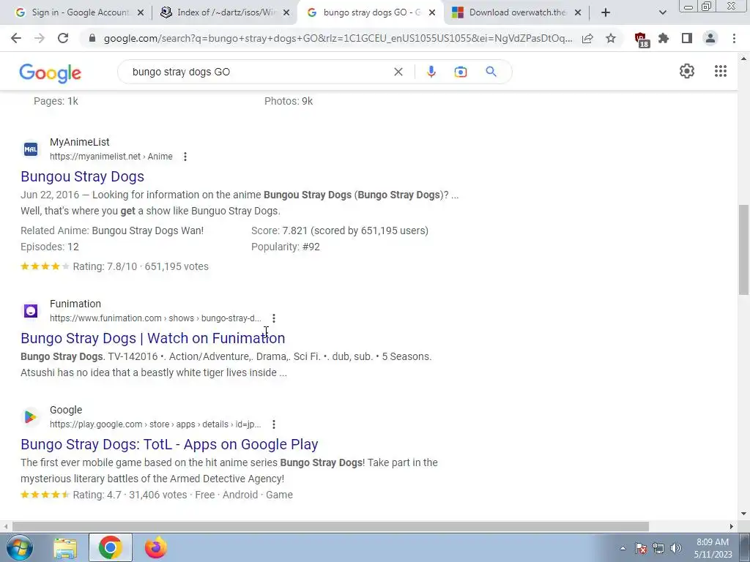The image size is (750, 562).
Task: Clear the search box text
Action: 398,72
